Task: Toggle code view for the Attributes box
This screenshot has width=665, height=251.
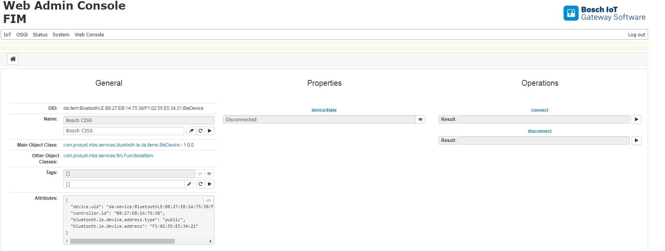Action: point(208,200)
